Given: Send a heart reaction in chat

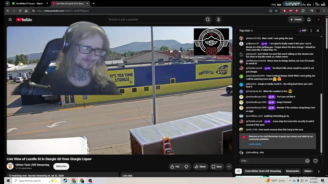Looking at the screenshot, I should [x=315, y=161].
